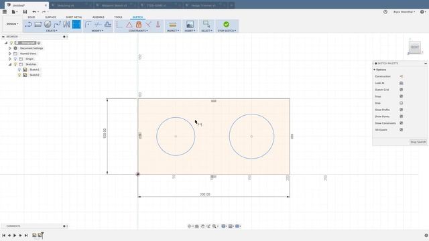Screen dimensions: 429x241
Task: Open the data panel grid icon
Action: (x=5, y=12)
